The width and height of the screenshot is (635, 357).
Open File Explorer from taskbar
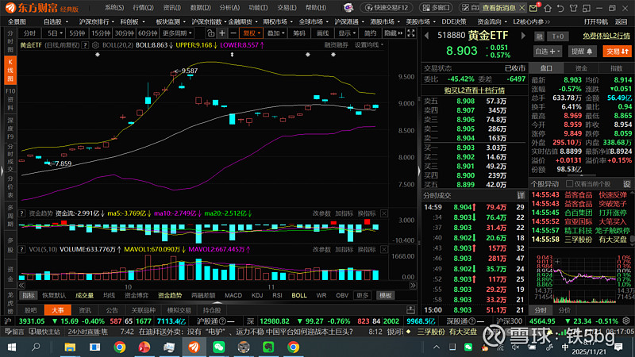pyautogui.click(x=70, y=347)
